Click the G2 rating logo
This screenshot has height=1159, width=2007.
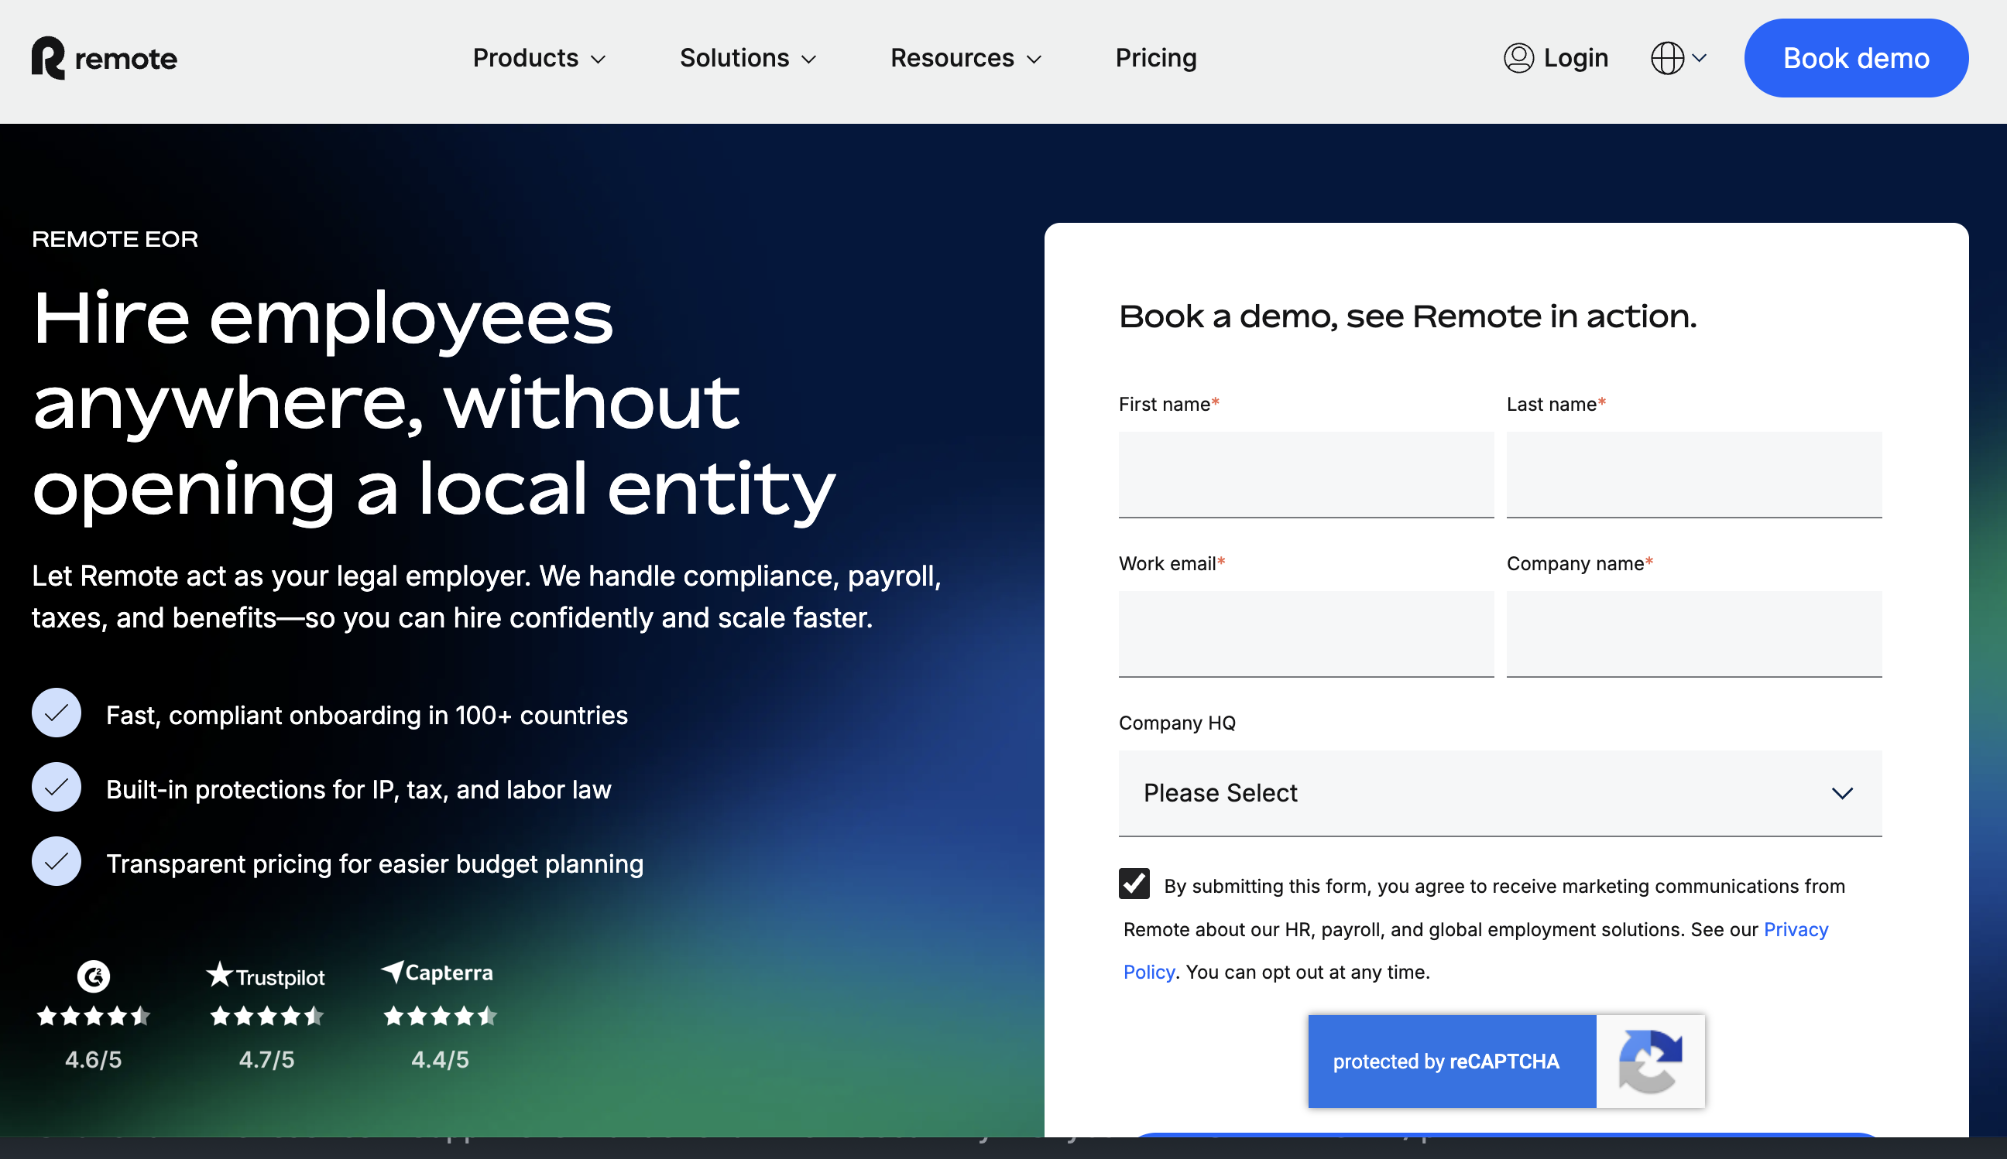pyautogui.click(x=93, y=976)
